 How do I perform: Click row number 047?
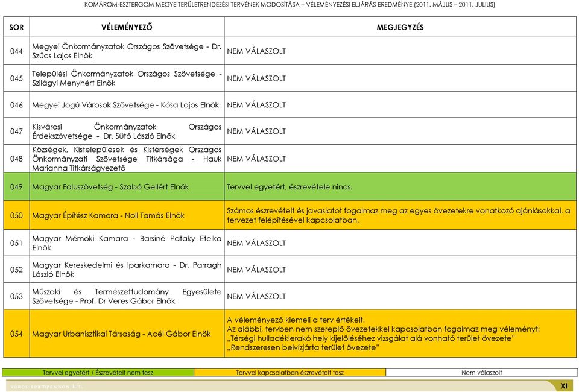(16, 131)
